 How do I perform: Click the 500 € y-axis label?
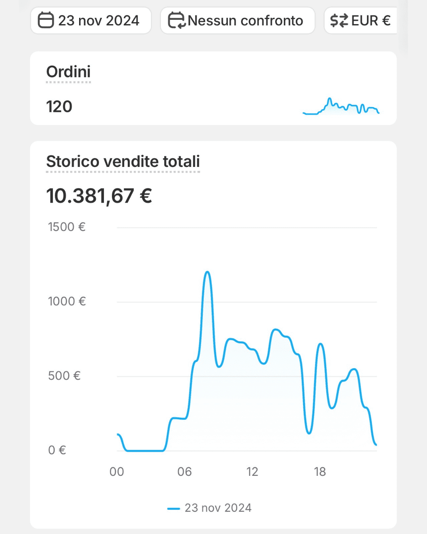pos(64,376)
